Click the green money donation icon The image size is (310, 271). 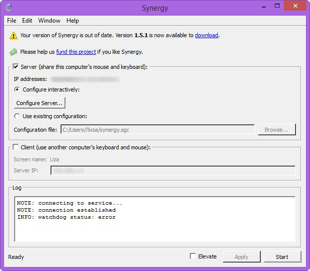pos(14,52)
